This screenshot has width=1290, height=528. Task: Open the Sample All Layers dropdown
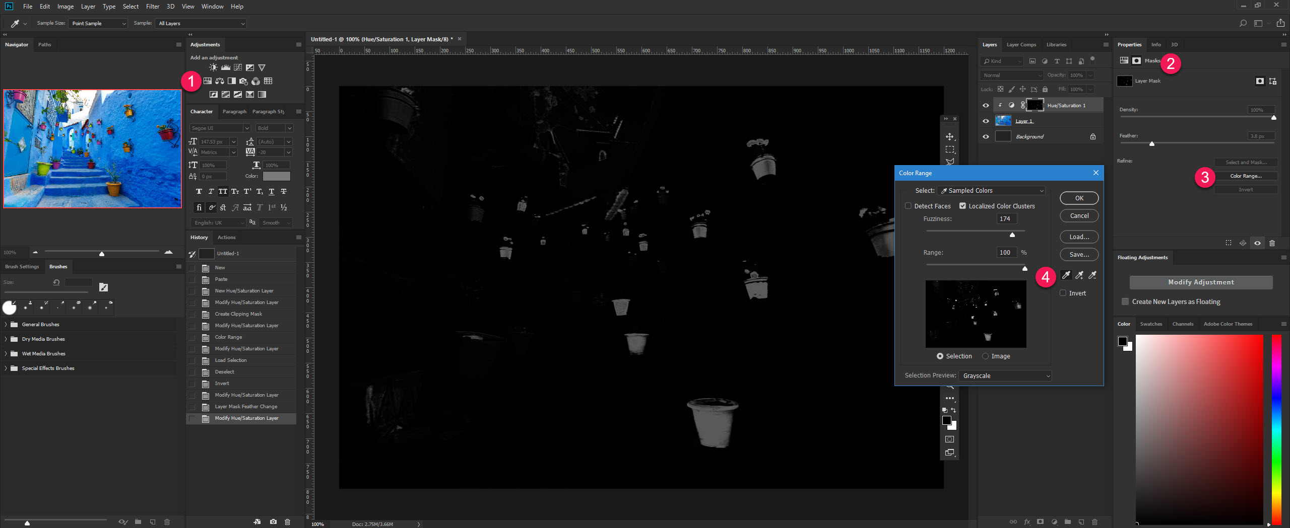201,23
